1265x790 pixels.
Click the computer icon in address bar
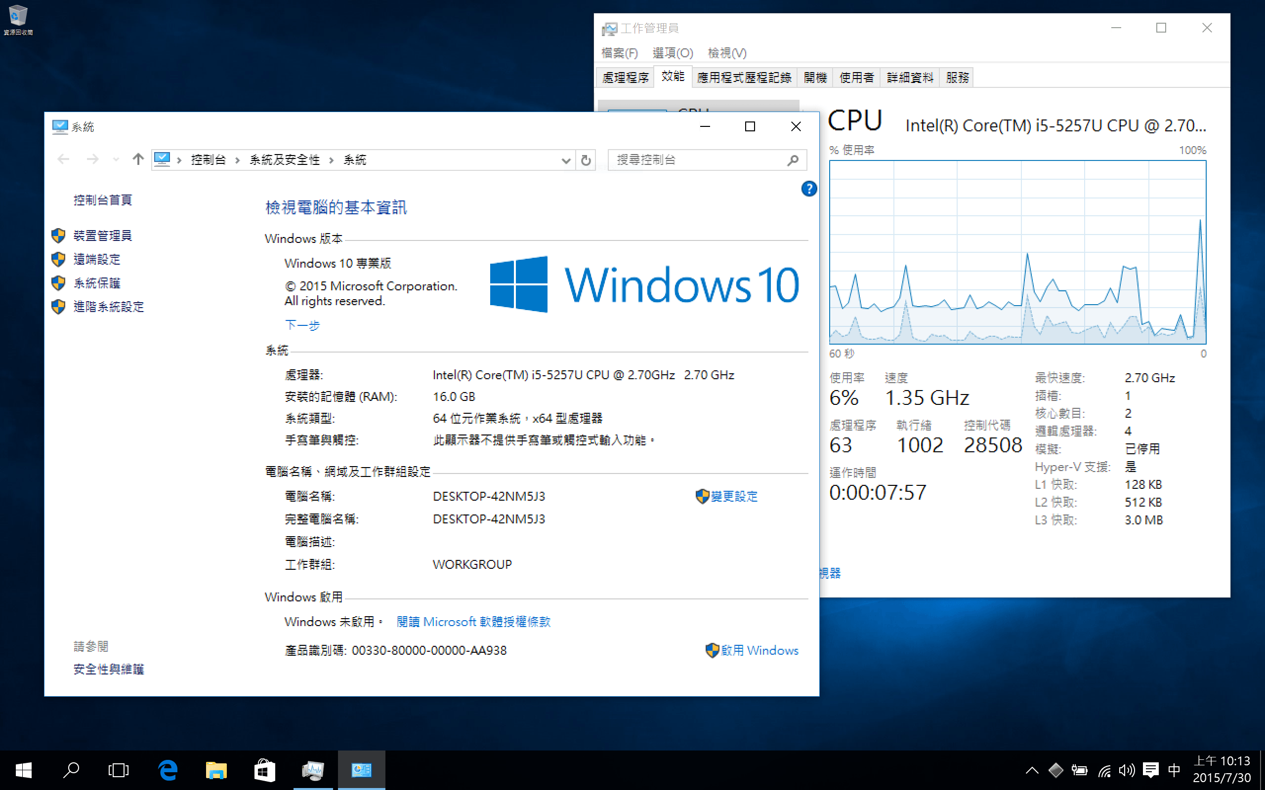click(162, 159)
